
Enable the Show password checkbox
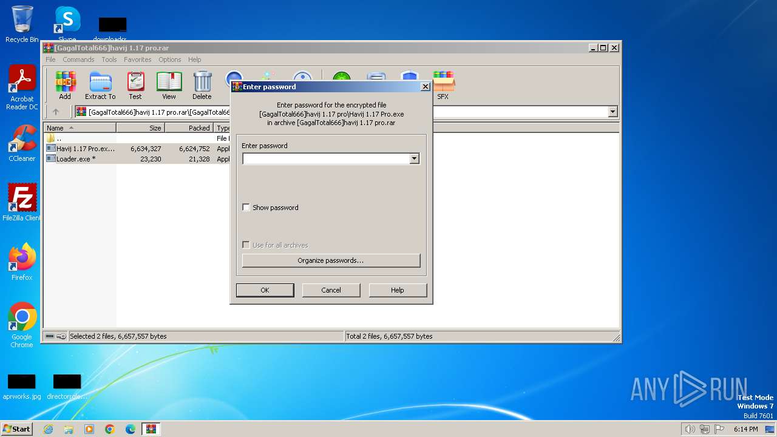click(x=246, y=208)
